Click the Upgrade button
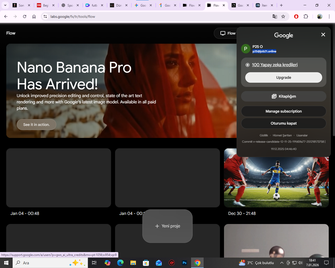Image resolution: width=335 pixels, height=268 pixels. pos(284,77)
